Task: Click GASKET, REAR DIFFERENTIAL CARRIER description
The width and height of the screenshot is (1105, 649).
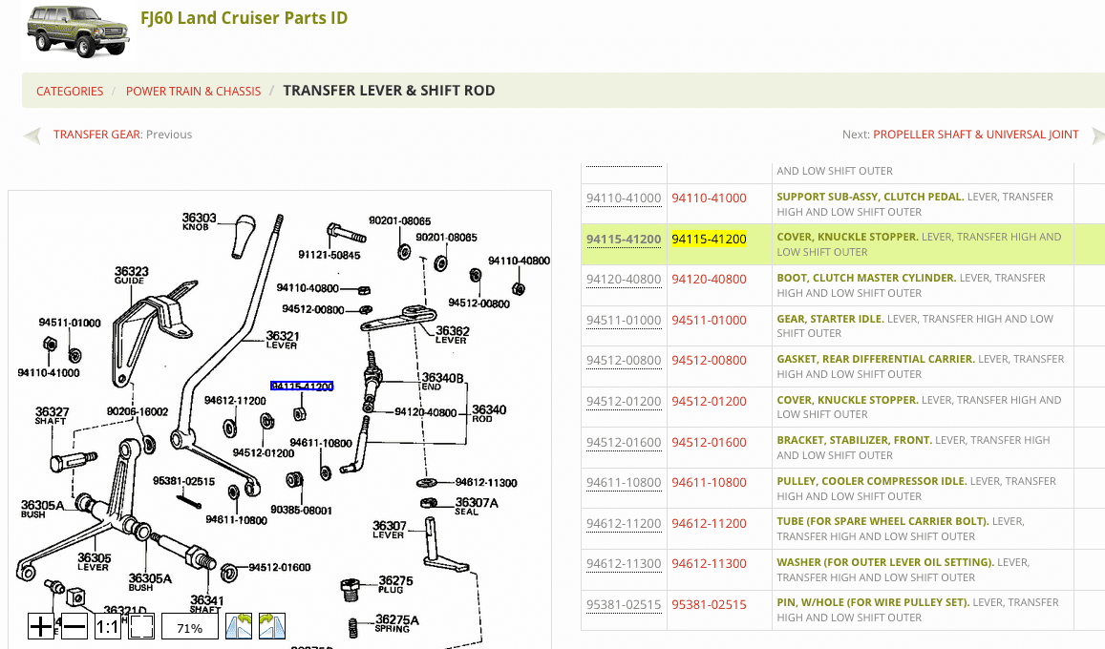Action: [875, 359]
